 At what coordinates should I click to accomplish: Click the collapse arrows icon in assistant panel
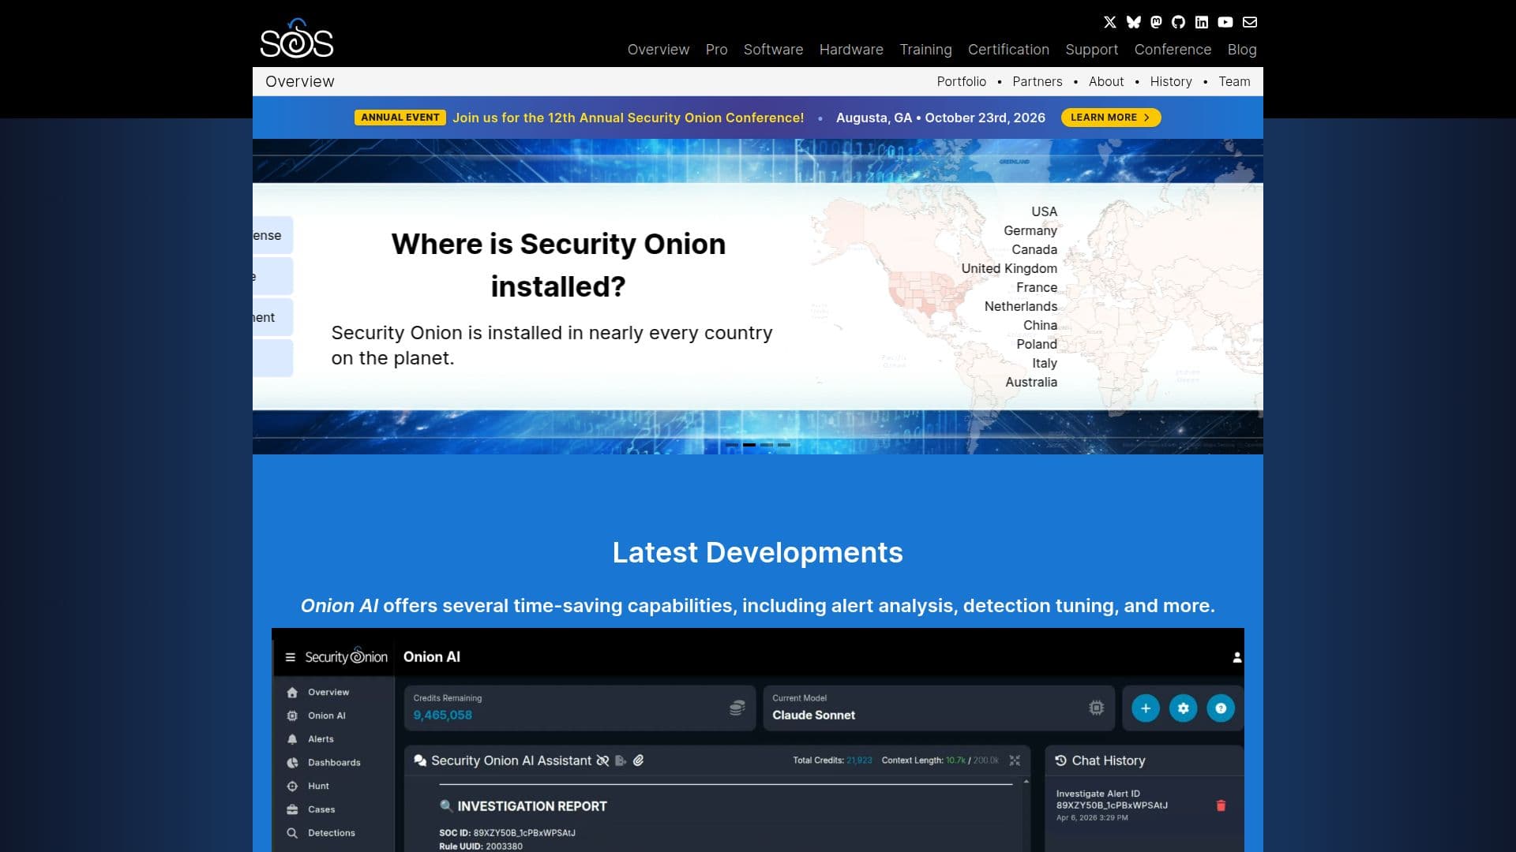click(1015, 760)
